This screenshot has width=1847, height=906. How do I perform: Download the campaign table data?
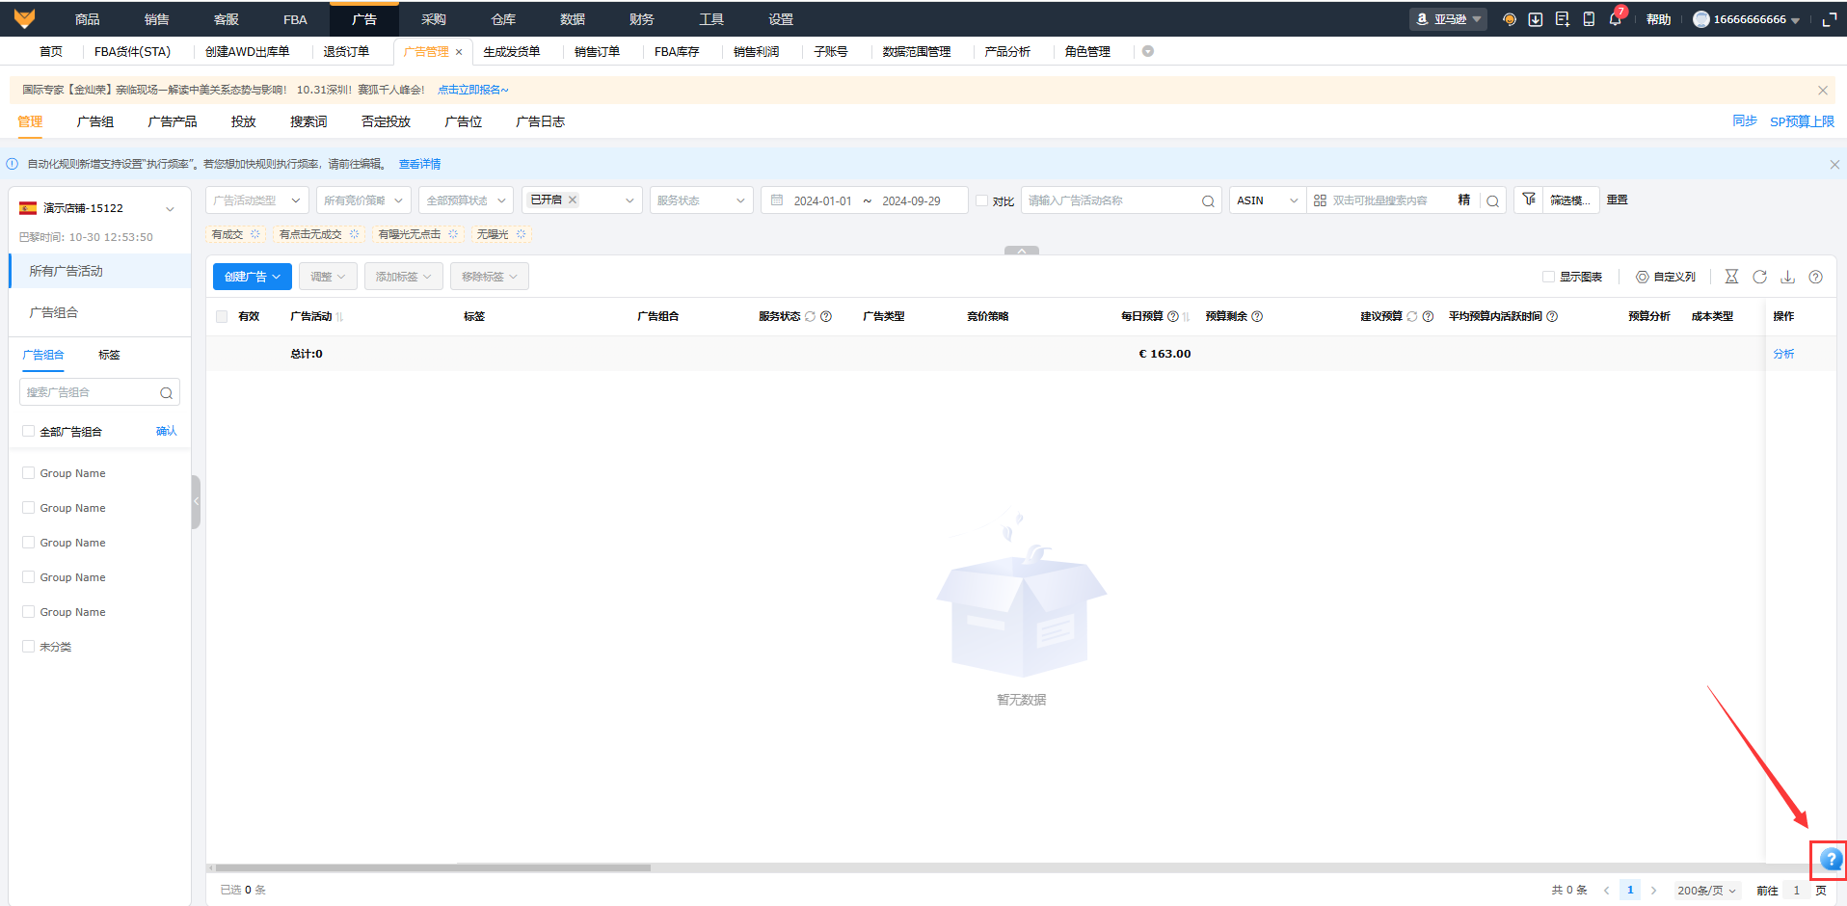(x=1787, y=277)
